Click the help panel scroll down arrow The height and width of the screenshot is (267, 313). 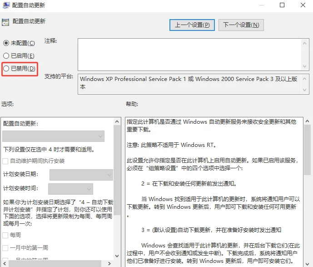(308, 264)
